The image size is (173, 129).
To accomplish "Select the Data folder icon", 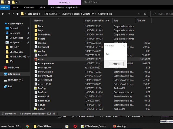I will (x=36, y=26).
